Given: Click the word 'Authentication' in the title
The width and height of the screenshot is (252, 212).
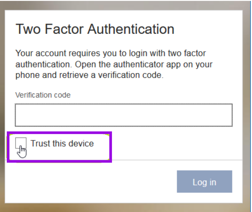Looking at the screenshot, I should pos(131,29).
